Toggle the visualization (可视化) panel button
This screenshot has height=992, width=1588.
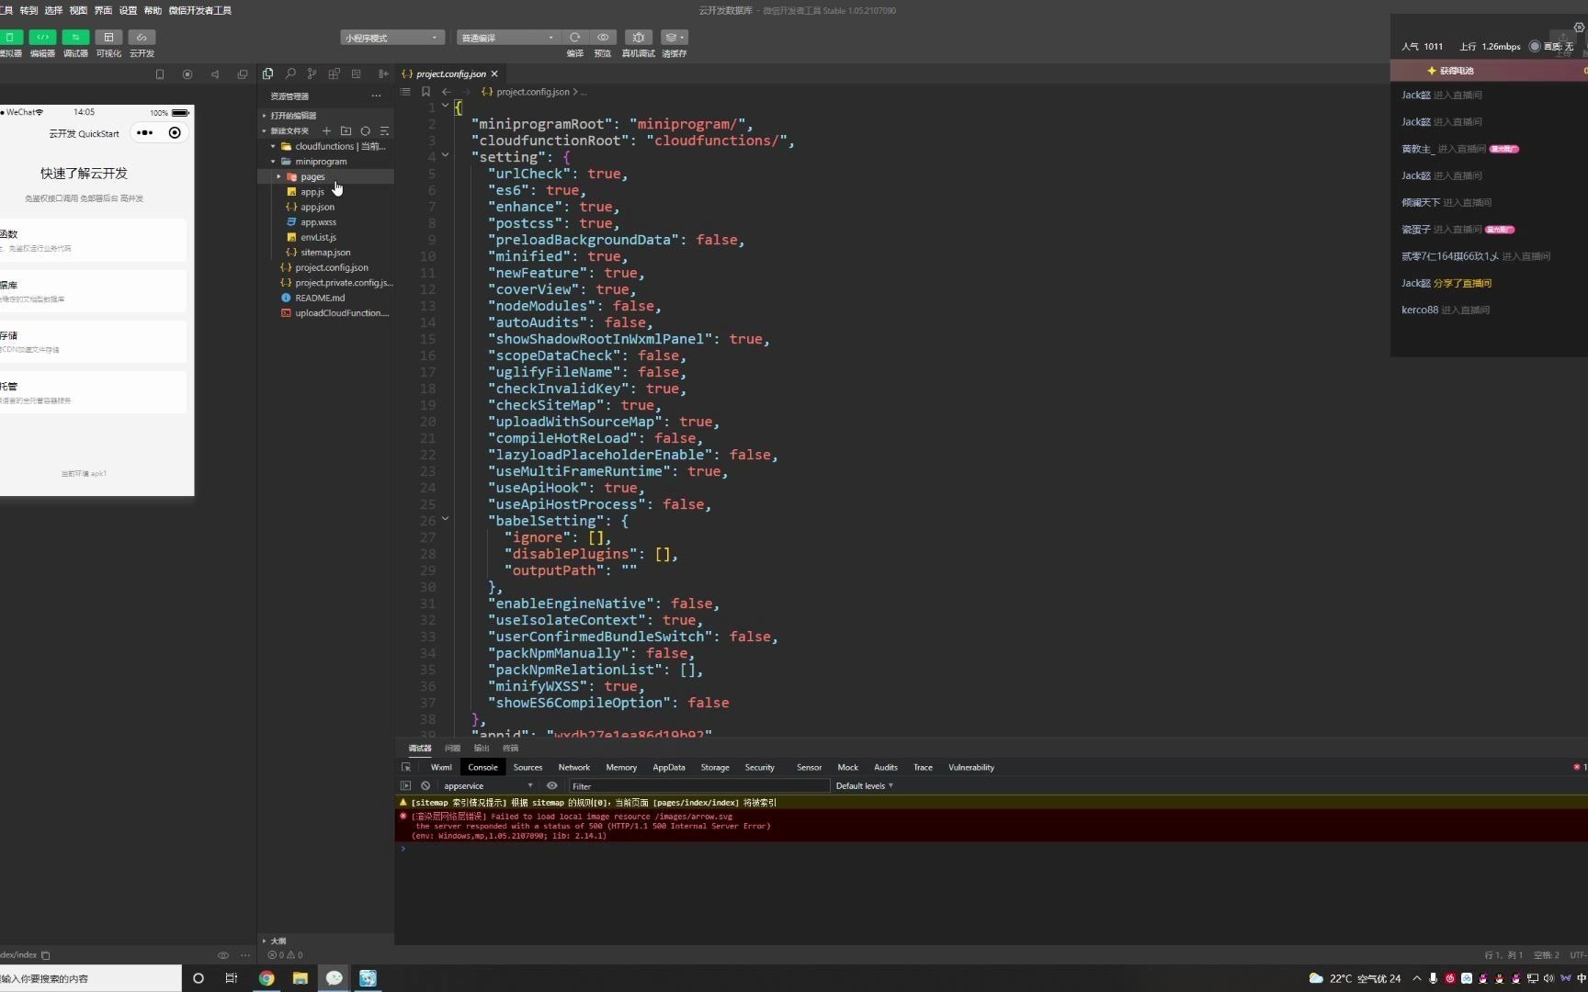click(x=108, y=38)
